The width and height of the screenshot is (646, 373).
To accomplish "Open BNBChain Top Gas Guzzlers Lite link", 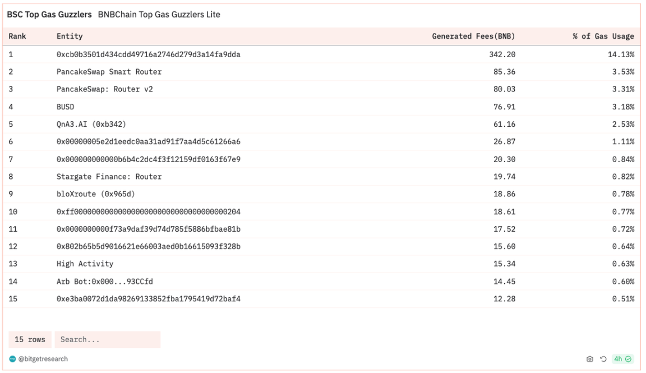I will click(x=159, y=15).
